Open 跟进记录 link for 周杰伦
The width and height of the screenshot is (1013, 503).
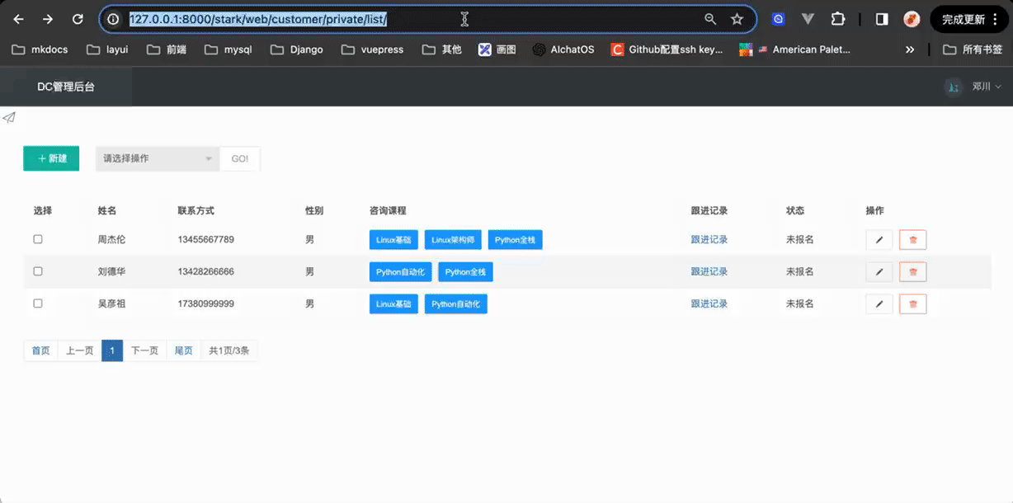709,240
